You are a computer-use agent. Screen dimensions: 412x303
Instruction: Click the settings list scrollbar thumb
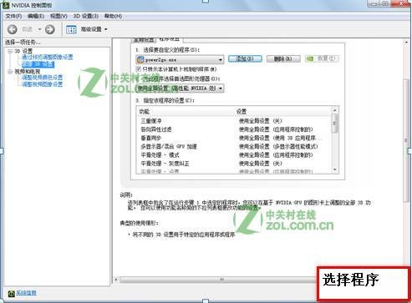(335, 124)
